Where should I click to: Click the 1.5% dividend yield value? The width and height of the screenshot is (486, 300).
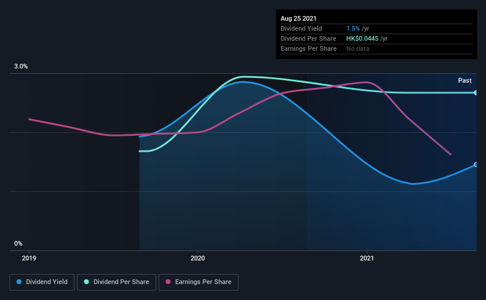point(353,28)
